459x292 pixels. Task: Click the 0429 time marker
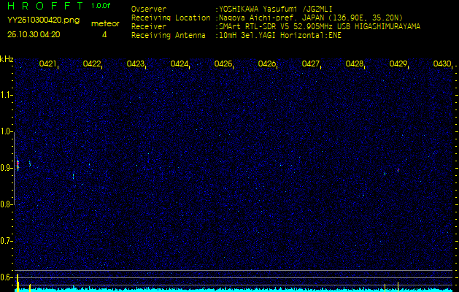[x=398, y=64]
